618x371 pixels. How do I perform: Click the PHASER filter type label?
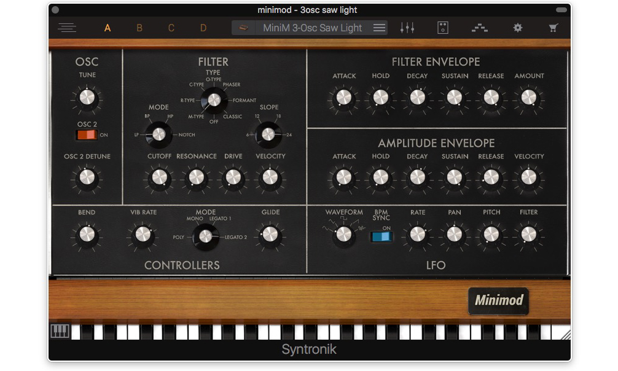point(232,84)
